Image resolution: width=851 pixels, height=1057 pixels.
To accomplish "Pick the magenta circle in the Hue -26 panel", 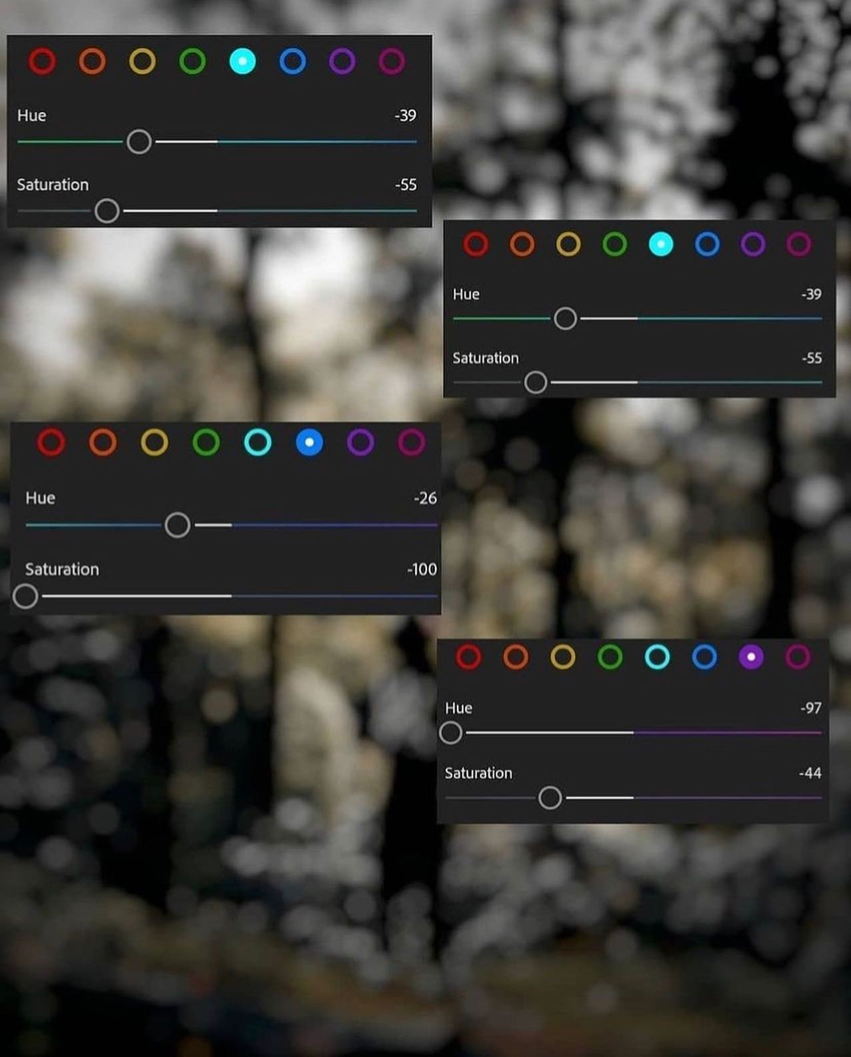I will pos(412,443).
